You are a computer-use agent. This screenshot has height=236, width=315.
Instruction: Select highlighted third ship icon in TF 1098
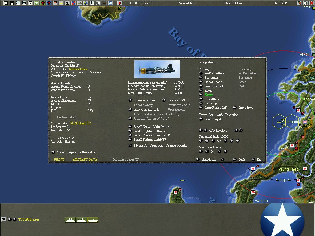(x=93, y=220)
